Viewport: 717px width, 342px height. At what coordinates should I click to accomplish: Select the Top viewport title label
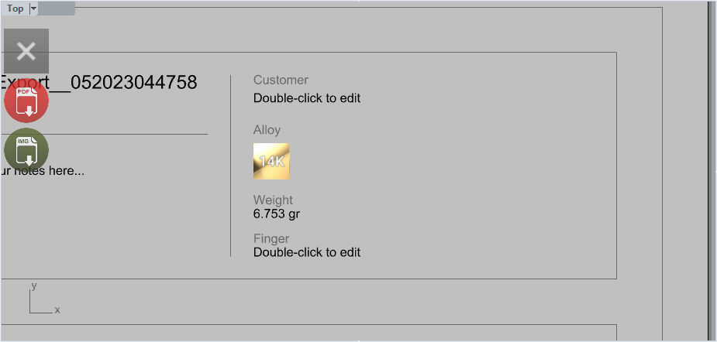pos(16,9)
